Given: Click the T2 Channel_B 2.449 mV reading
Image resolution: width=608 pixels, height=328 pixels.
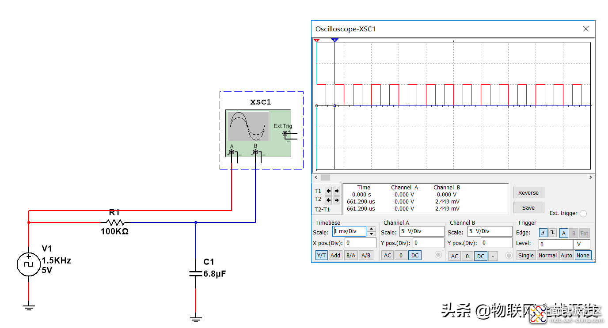Looking at the screenshot, I should tap(446, 201).
